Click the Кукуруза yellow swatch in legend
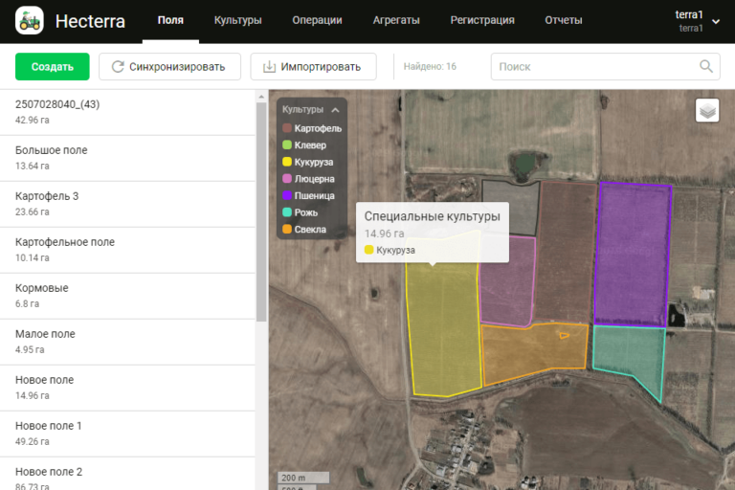 tap(287, 163)
